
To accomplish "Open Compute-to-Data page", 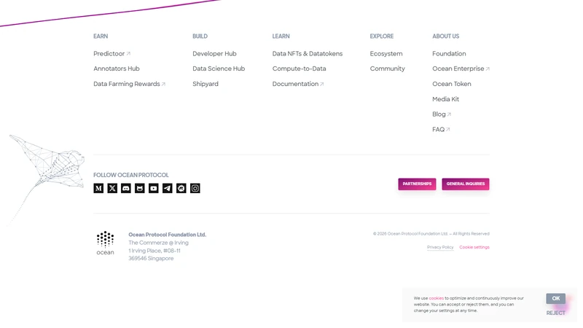I will 300,69.
